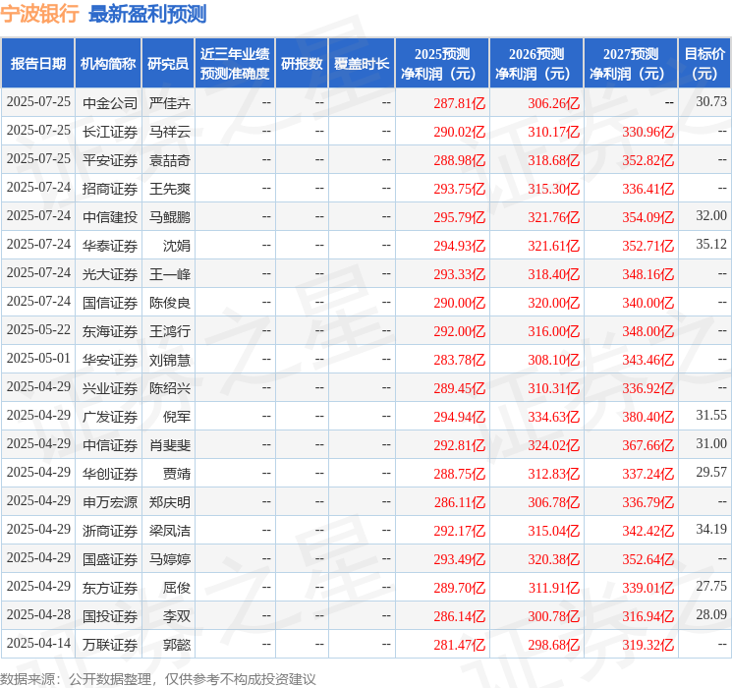Click the 2026预测净利润 column header
This screenshot has width=732, height=688.
pos(536,64)
